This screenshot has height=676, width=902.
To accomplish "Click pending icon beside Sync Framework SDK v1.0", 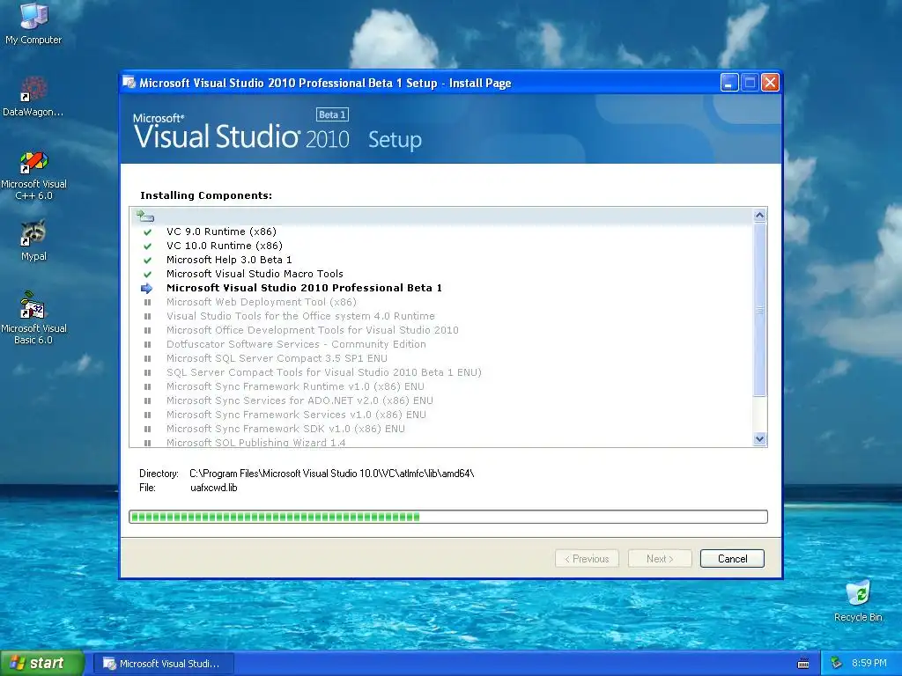I will (x=147, y=429).
